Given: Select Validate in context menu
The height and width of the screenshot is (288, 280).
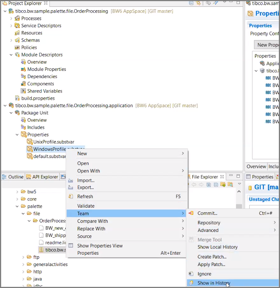Looking at the screenshot, I should pyautogui.click(x=127, y=206).
